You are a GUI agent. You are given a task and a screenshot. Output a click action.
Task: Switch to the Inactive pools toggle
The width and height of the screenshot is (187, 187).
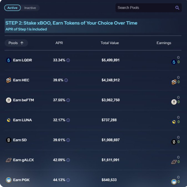pos(30,8)
